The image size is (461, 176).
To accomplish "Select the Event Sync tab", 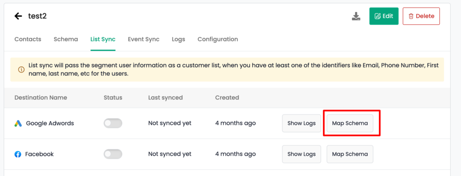I will [144, 39].
